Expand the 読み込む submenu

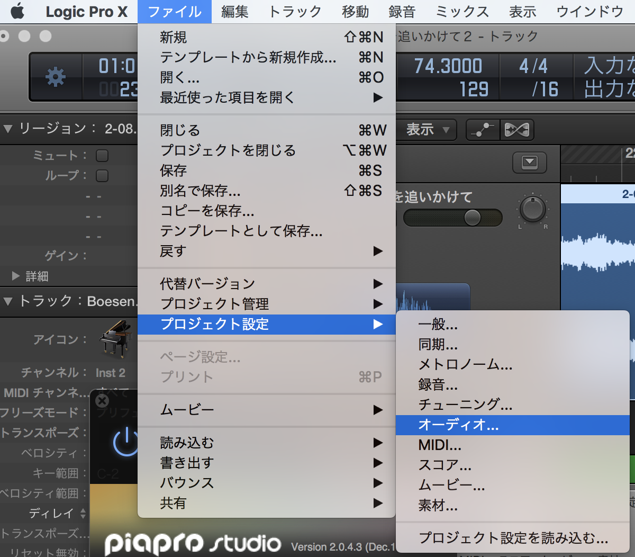(267, 443)
